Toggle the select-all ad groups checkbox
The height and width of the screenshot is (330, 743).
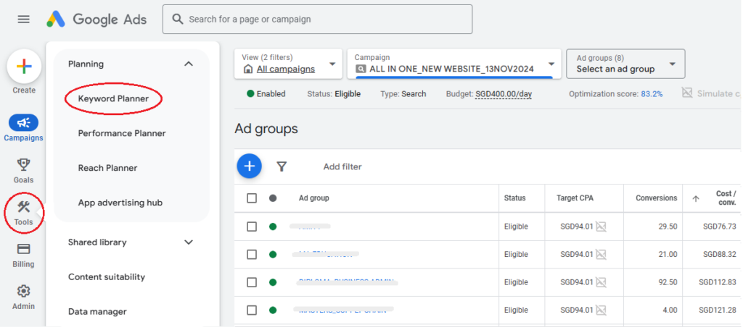tap(252, 198)
